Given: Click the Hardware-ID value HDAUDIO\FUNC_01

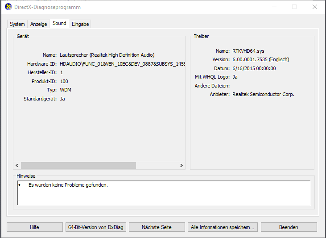Looking at the screenshot, I should pos(123,64).
